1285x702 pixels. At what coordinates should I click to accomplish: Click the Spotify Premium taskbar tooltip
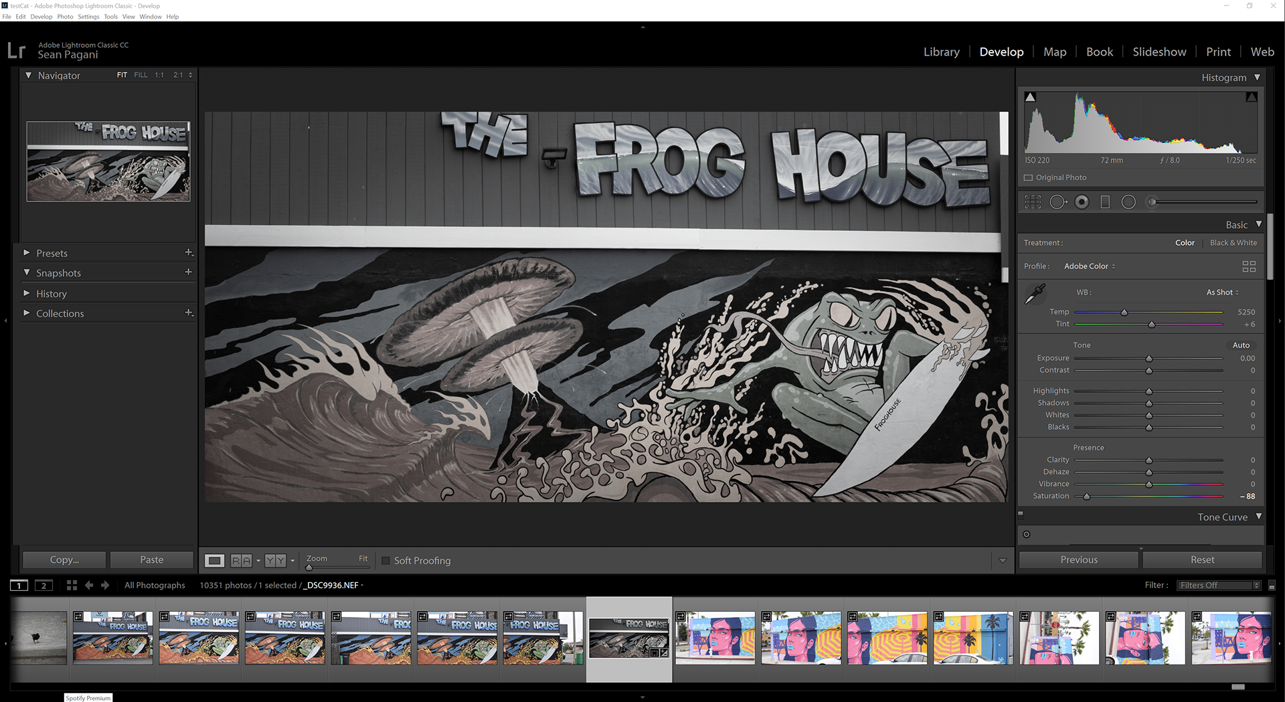[x=88, y=697]
